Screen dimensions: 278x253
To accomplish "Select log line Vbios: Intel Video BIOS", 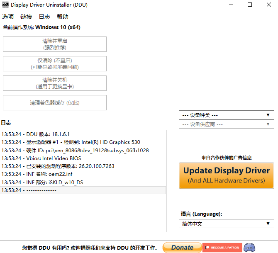I will tap(83, 158).
